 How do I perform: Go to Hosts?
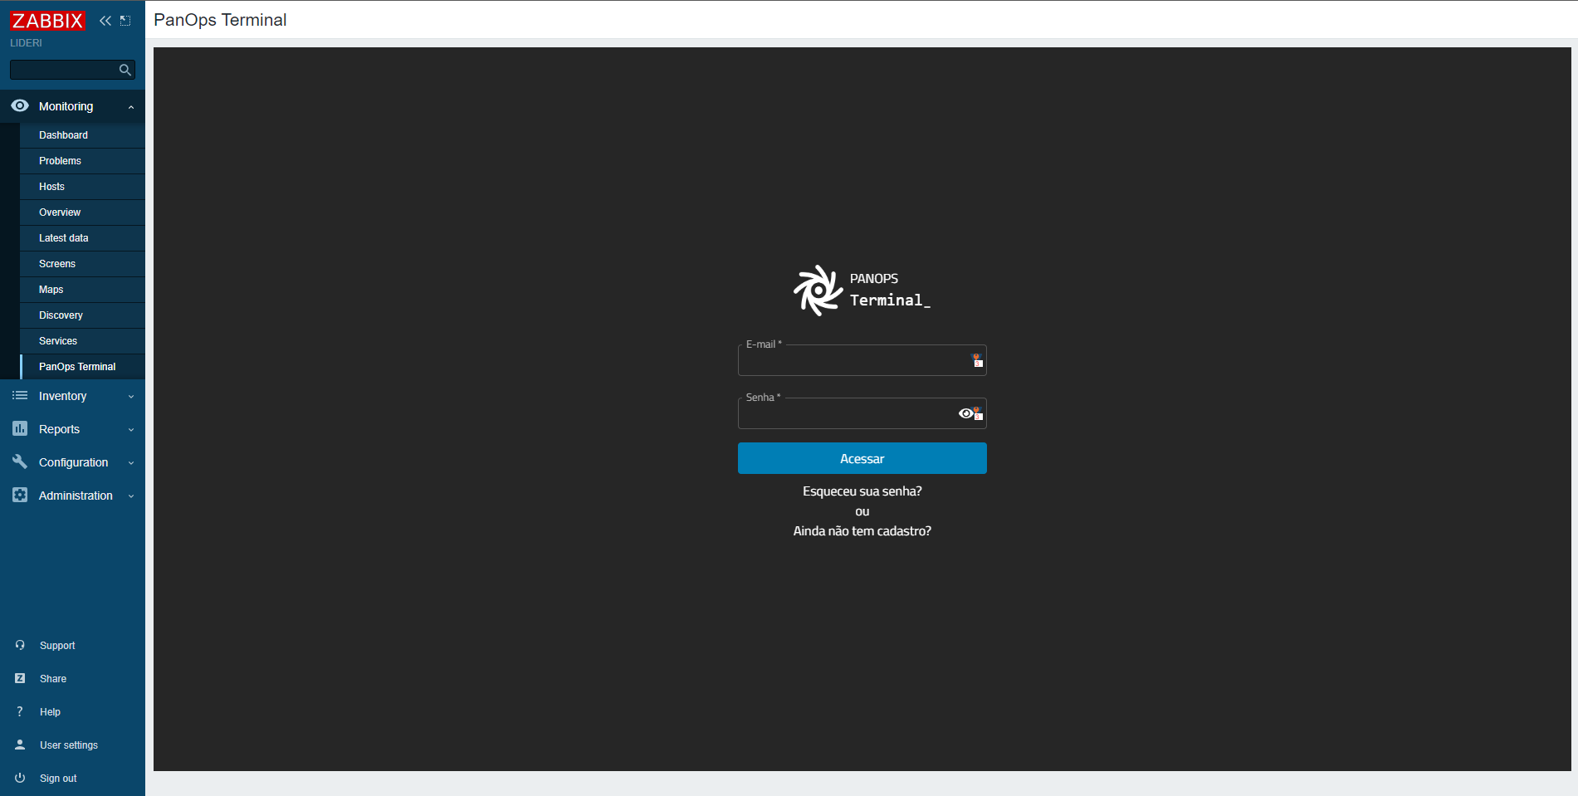click(82, 187)
